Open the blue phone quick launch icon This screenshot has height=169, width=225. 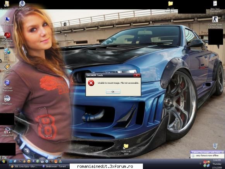[47, 161]
